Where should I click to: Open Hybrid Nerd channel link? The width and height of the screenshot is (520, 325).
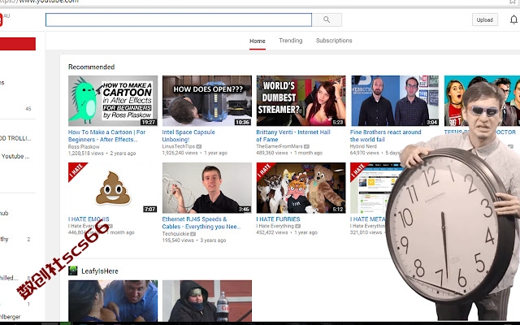click(x=363, y=146)
